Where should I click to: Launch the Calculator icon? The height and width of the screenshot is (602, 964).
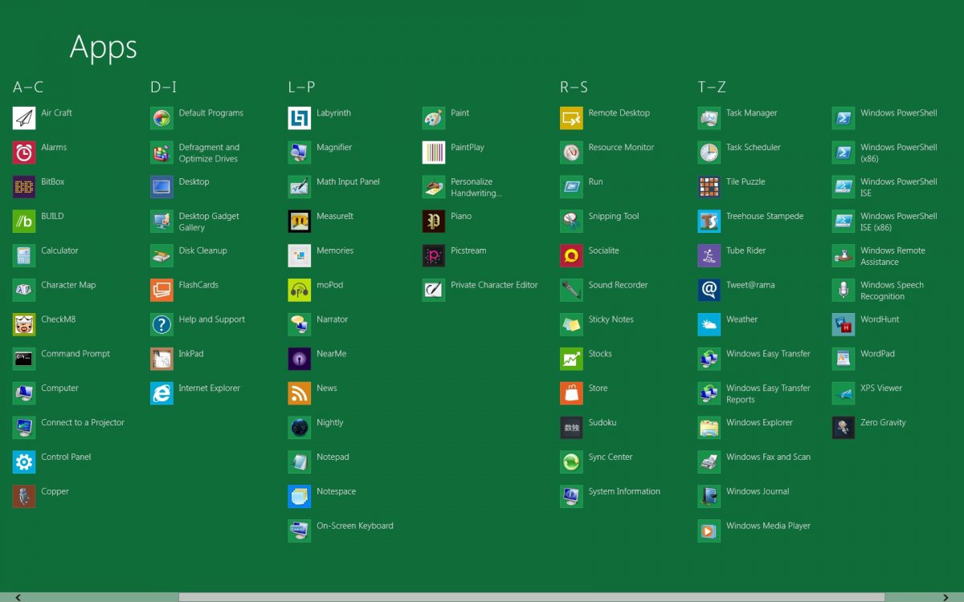[24, 256]
